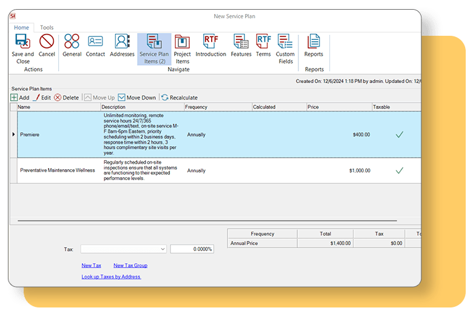Select the Preventative Maintenance Wellness name cell

(x=58, y=170)
